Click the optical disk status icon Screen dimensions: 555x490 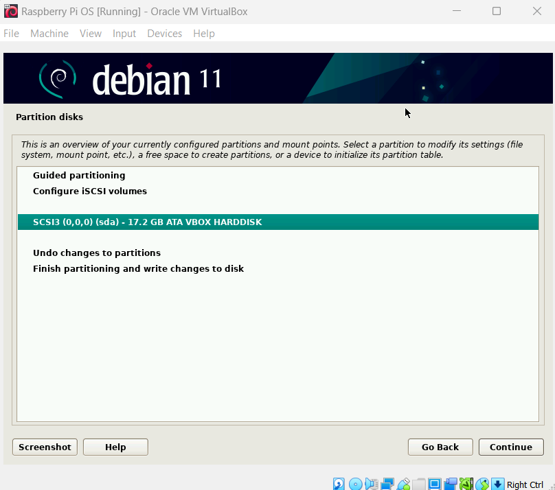click(x=355, y=484)
